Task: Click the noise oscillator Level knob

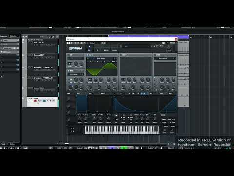Action: click(x=81, y=87)
